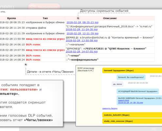Click the DLP: голос row with «конфиденциально»

[77, 60]
